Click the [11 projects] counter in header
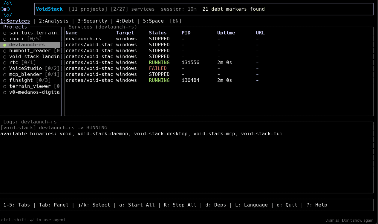 coord(88,9)
